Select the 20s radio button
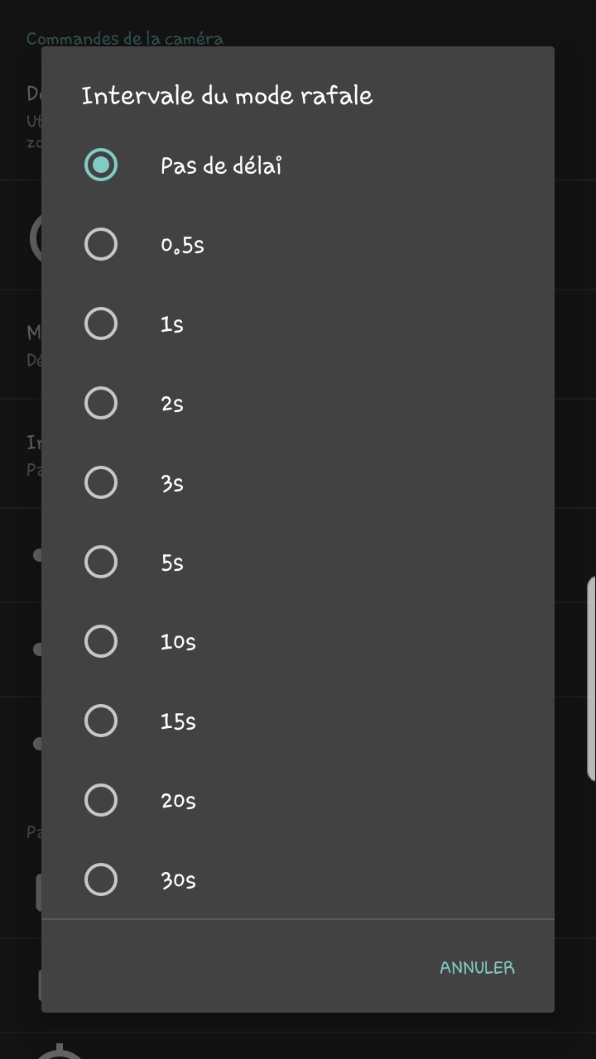Viewport: 596px width, 1059px height. pos(101,800)
